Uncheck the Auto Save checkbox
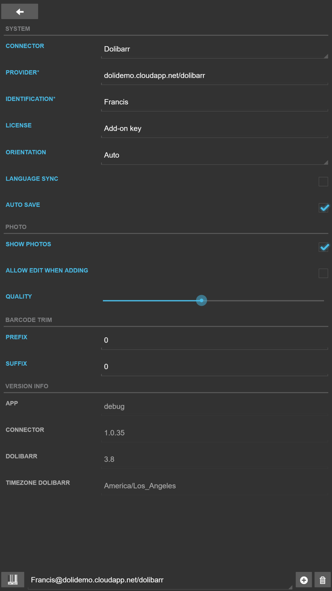Viewport: 332px width, 591px height. tap(324, 208)
